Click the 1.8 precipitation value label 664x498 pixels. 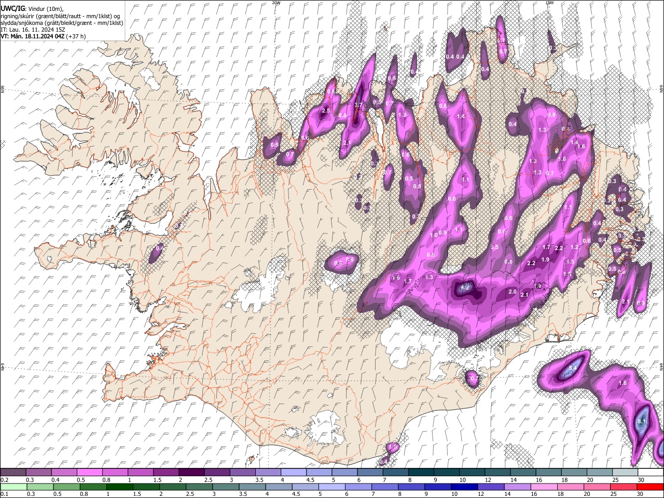click(538, 286)
